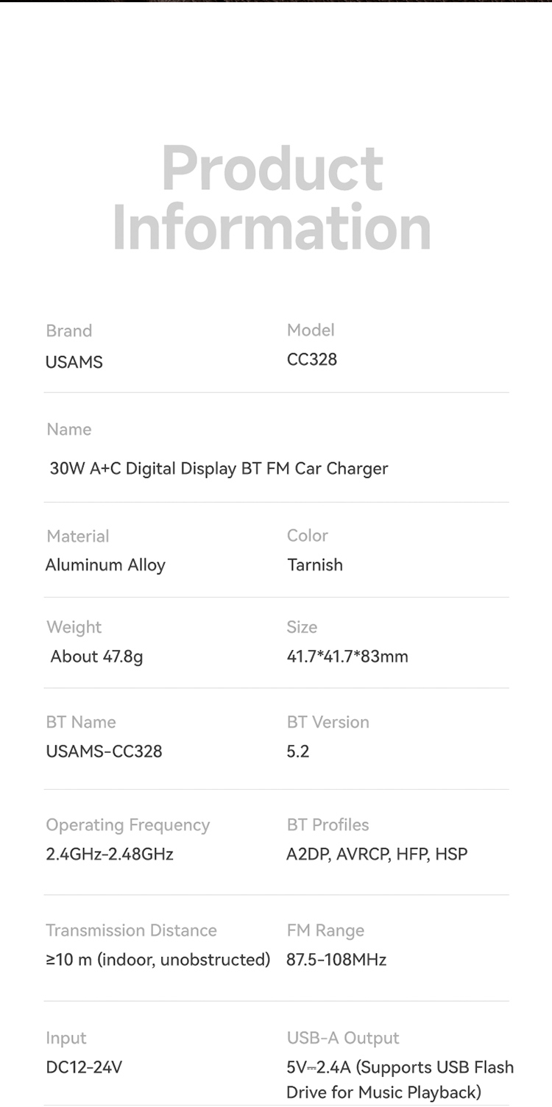Select the A2DP, AVRCP, HFP, HSP profiles

(x=377, y=855)
